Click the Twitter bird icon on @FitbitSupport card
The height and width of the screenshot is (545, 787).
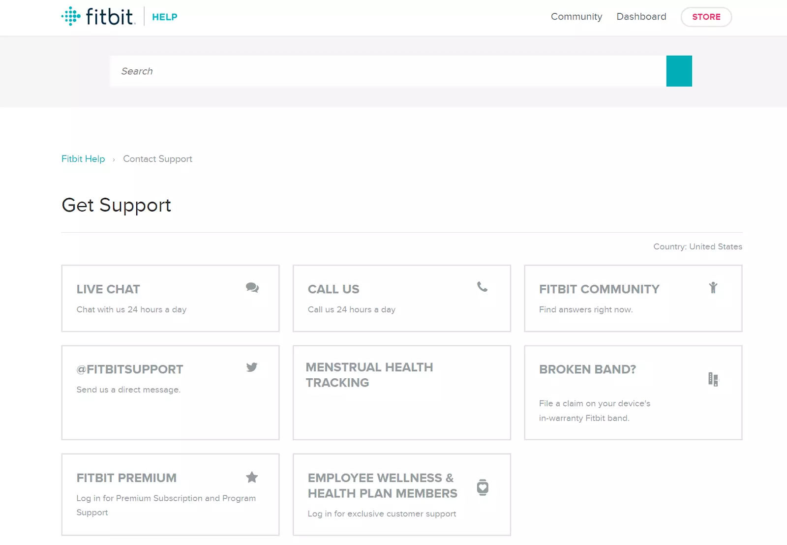pyautogui.click(x=252, y=367)
